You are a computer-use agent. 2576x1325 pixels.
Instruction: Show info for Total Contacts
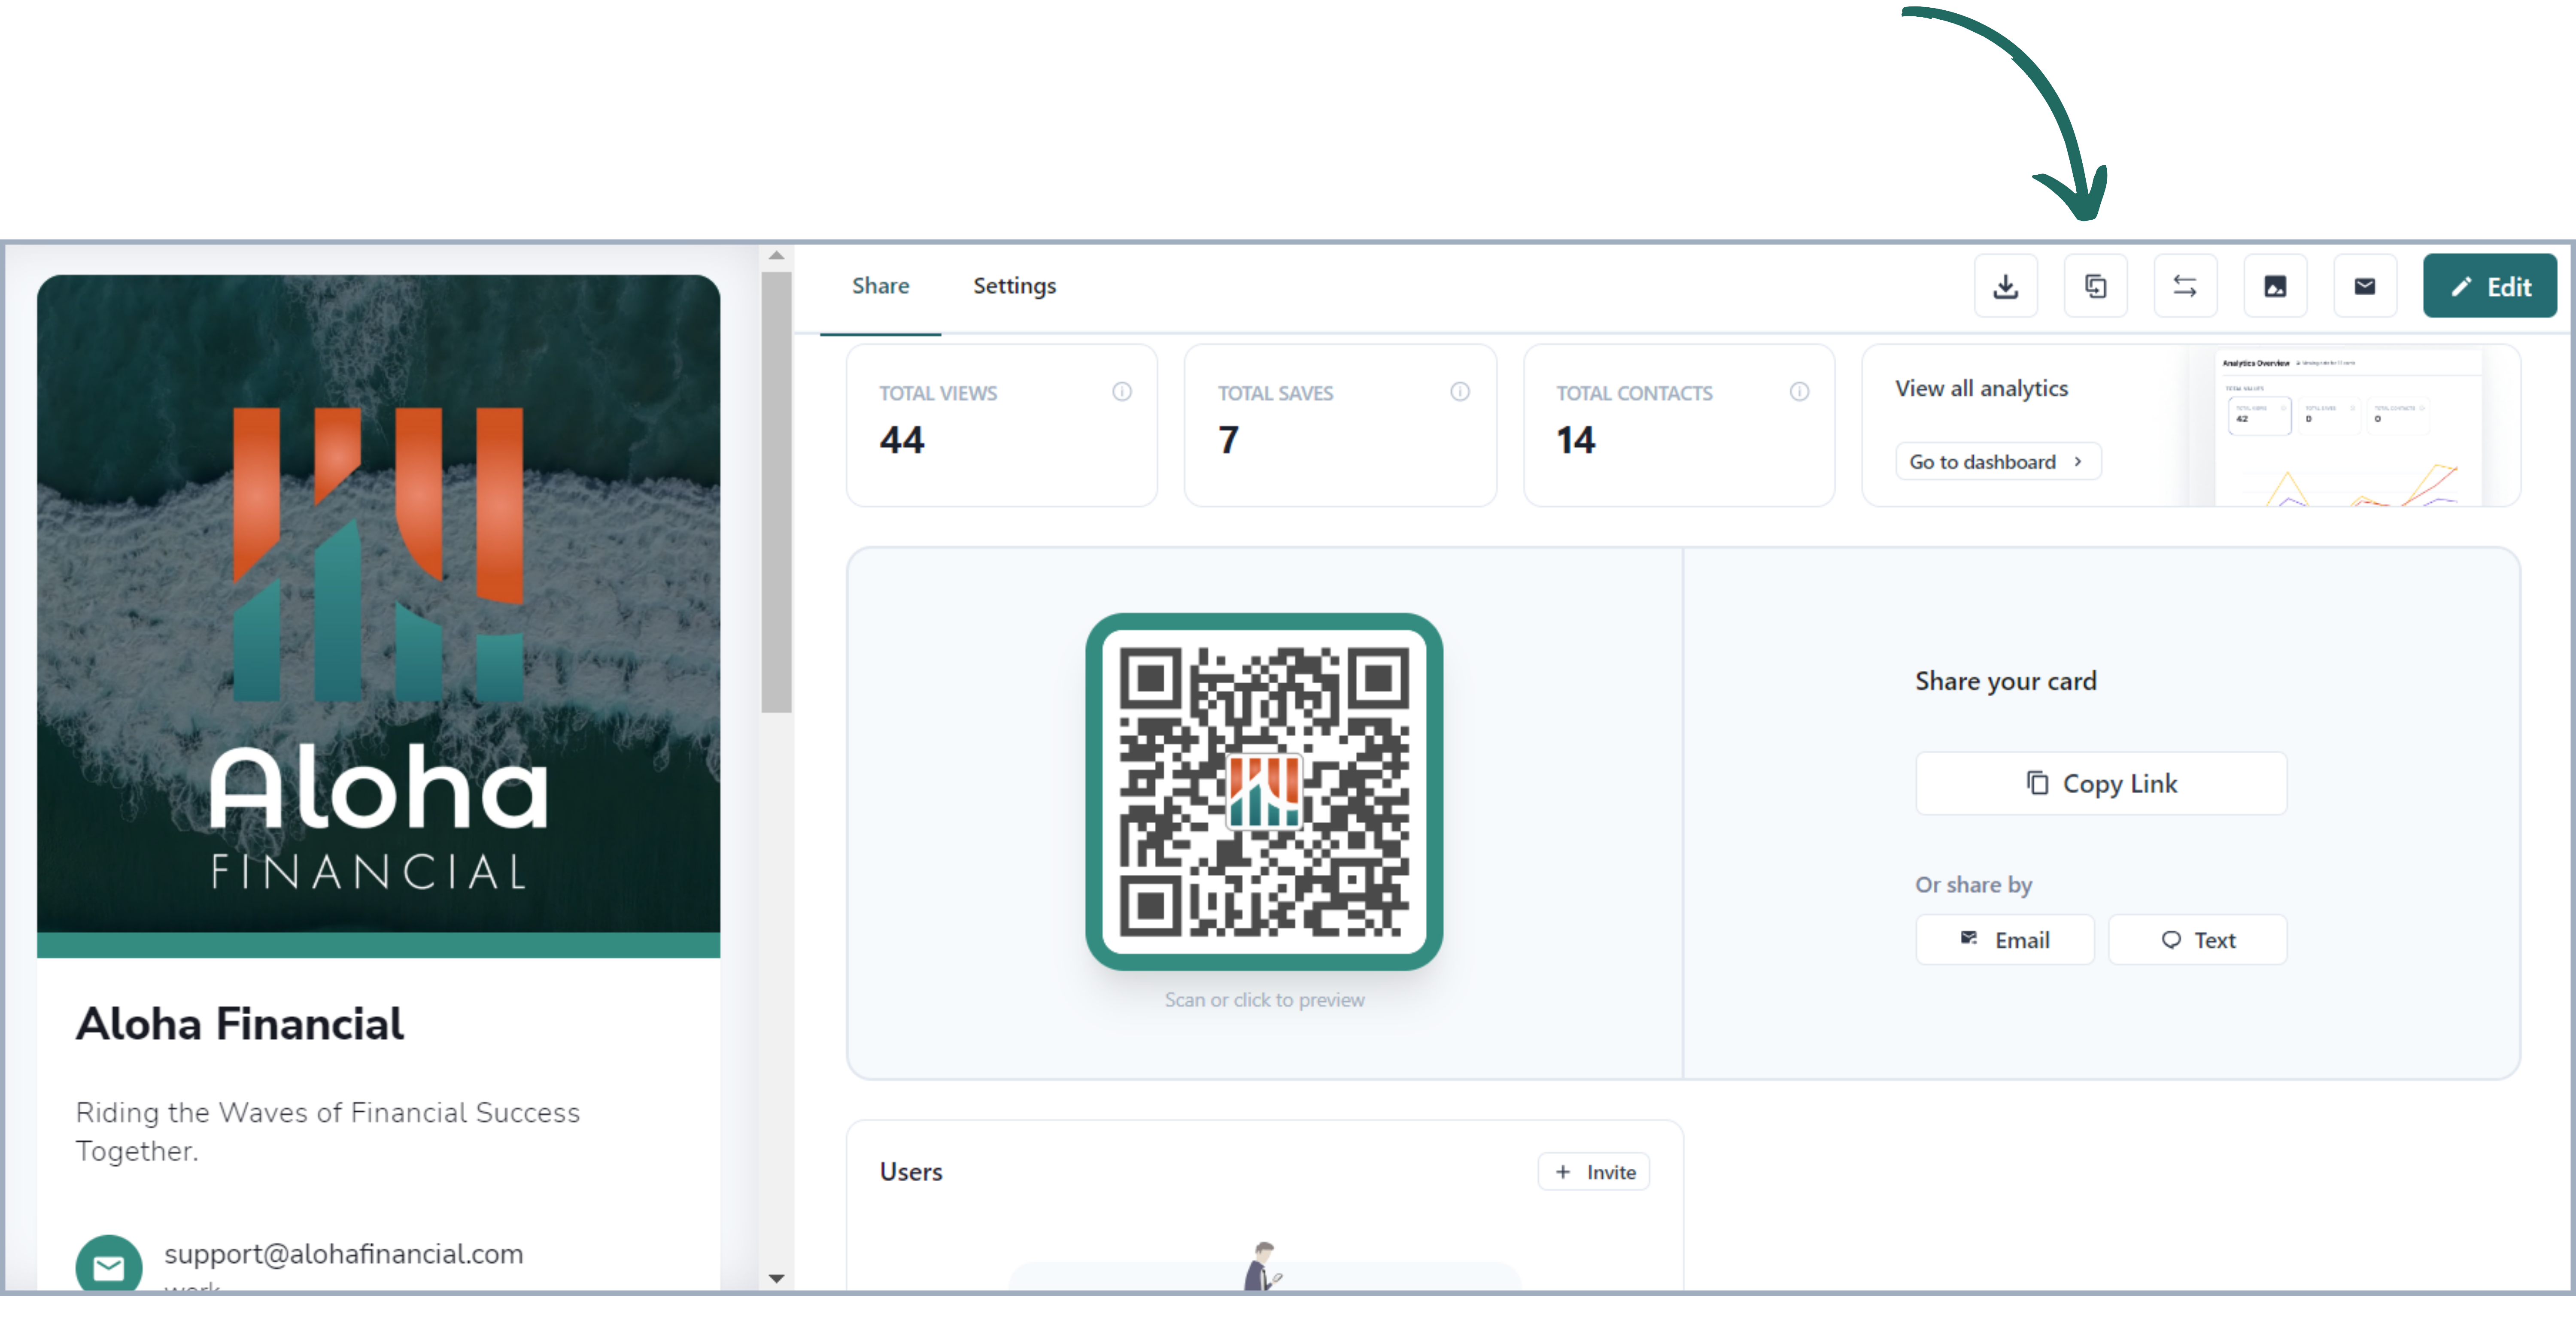pos(1799,391)
